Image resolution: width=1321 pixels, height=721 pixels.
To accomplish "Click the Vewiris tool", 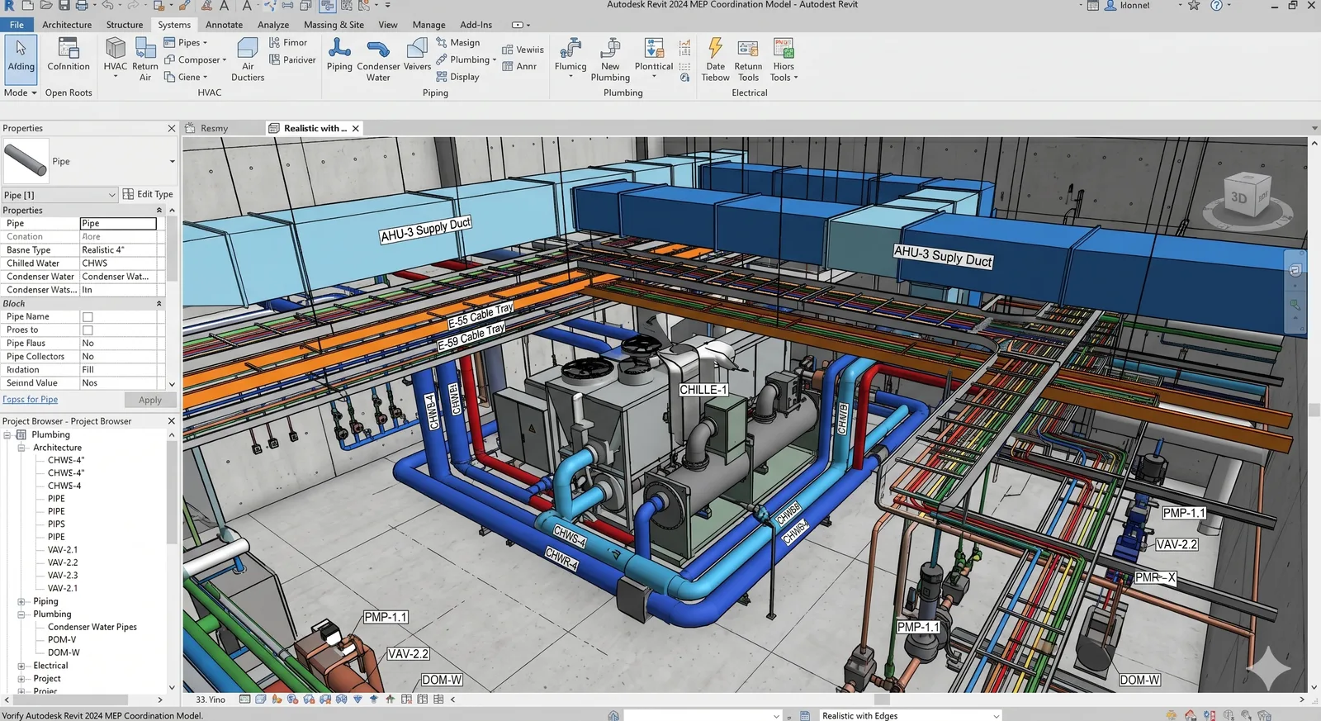I will 523,50.
